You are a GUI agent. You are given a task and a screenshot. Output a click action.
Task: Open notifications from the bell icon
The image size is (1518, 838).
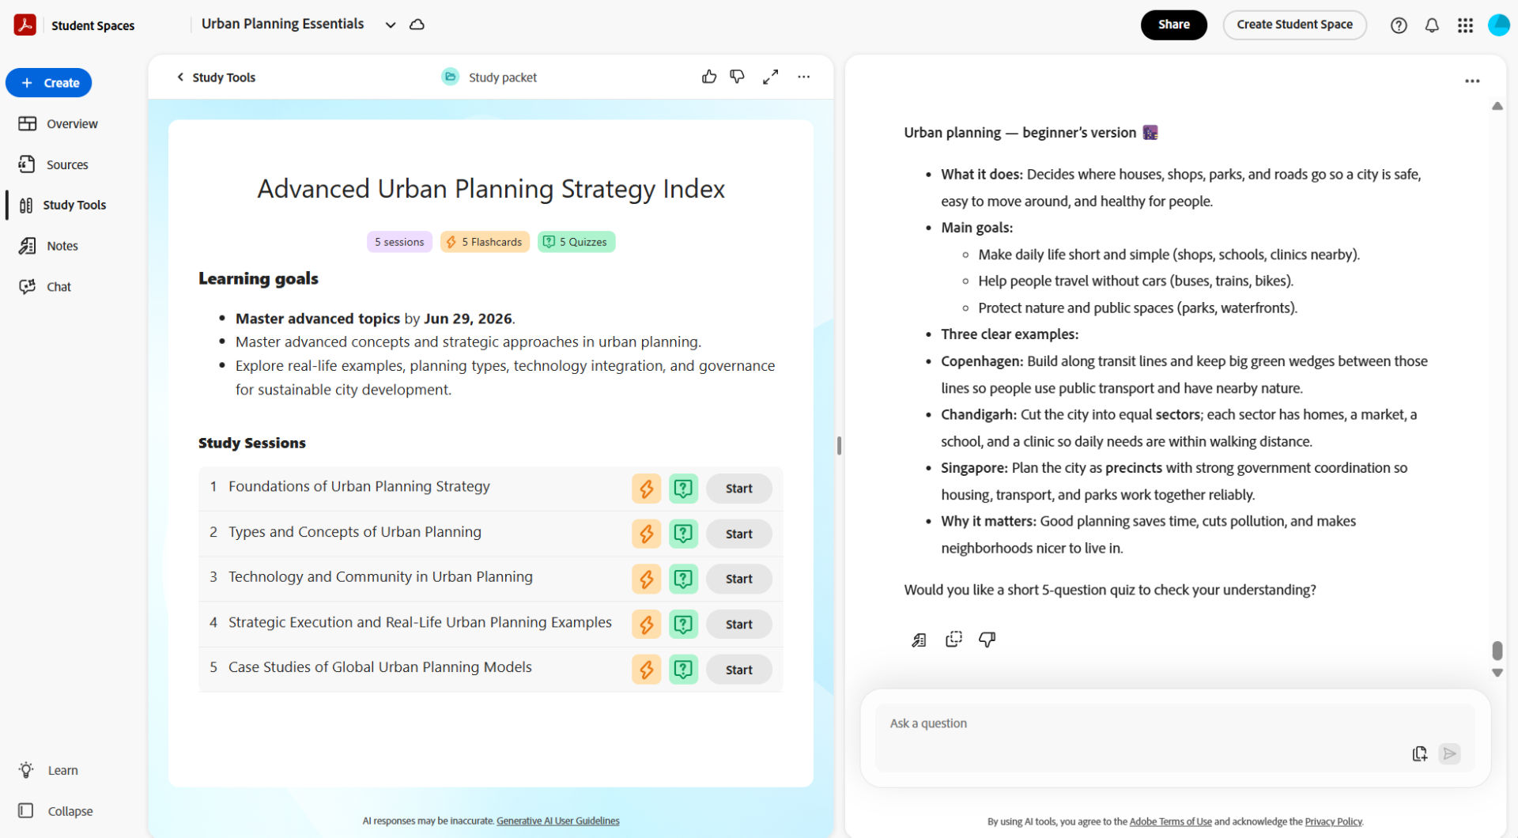[1432, 25]
